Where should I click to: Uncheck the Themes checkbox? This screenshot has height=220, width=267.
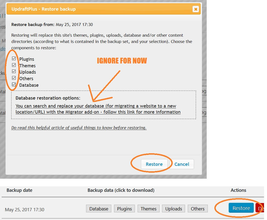[x=14, y=65]
